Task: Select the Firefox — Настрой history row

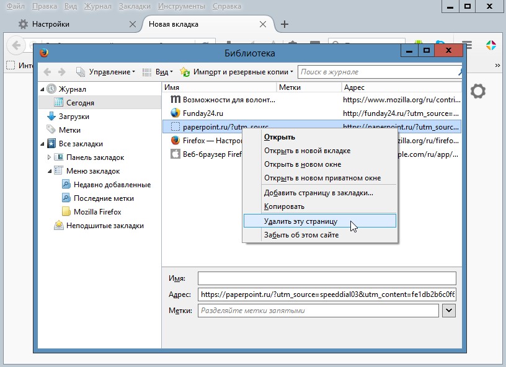Action: [202, 141]
